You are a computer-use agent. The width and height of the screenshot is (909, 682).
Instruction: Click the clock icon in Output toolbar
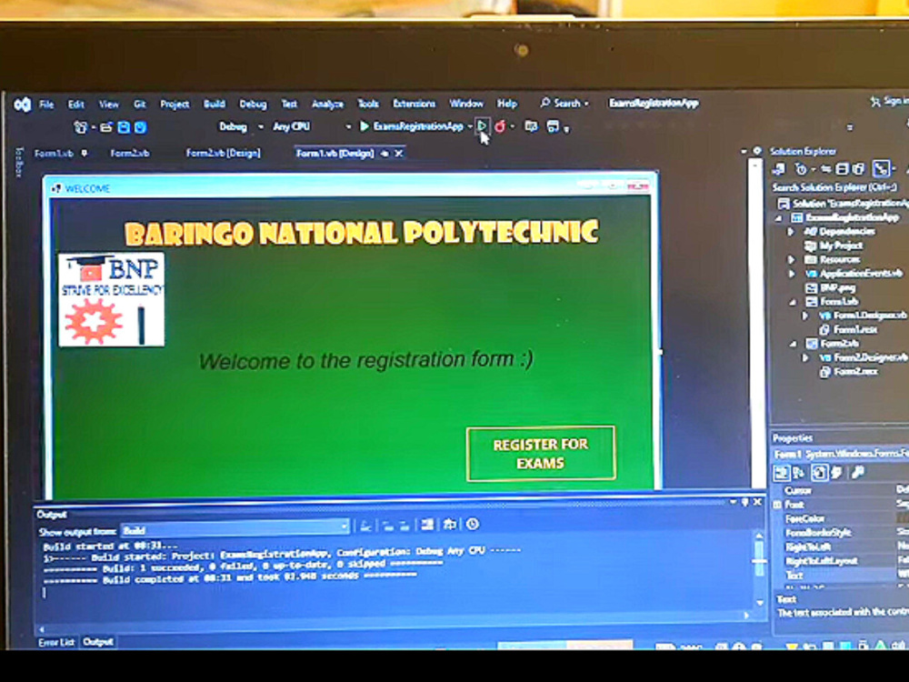pyautogui.click(x=473, y=525)
